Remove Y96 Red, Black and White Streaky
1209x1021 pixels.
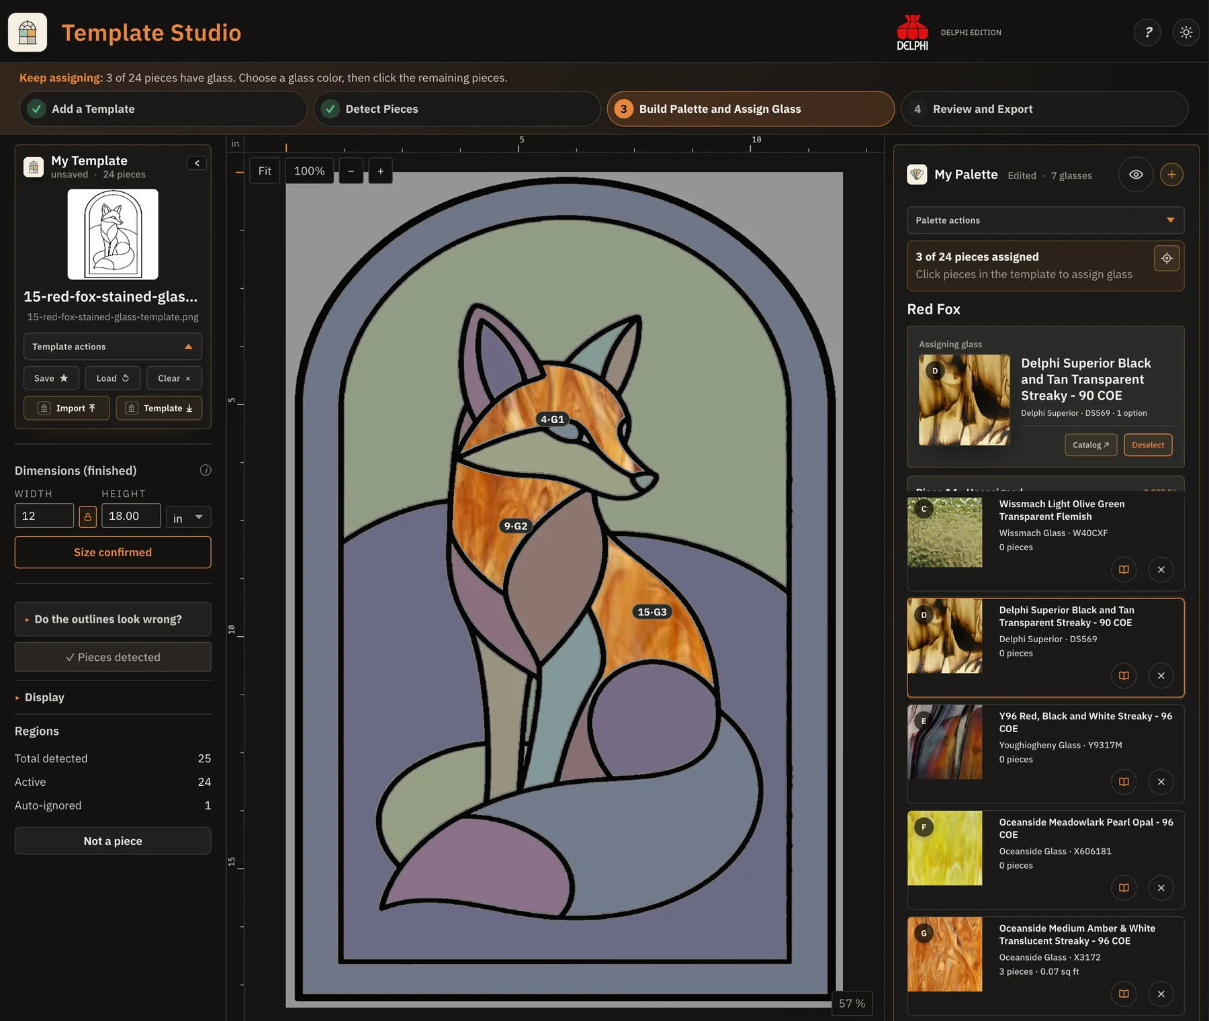tap(1161, 782)
